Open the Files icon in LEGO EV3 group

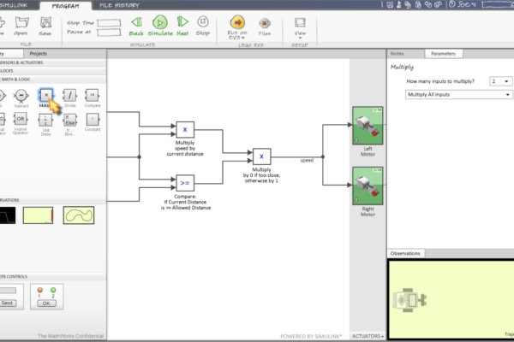pos(265,24)
